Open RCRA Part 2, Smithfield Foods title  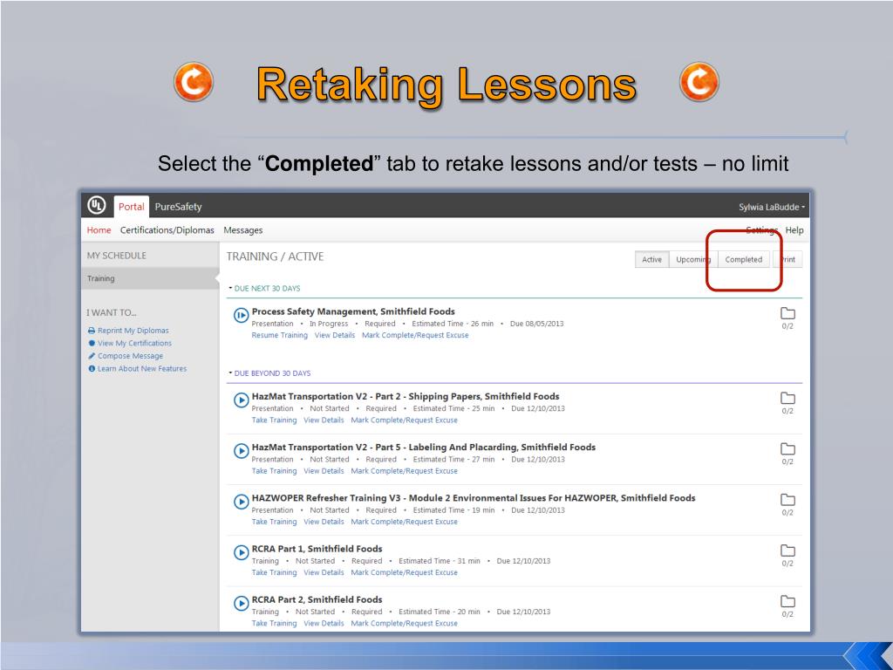point(317,598)
